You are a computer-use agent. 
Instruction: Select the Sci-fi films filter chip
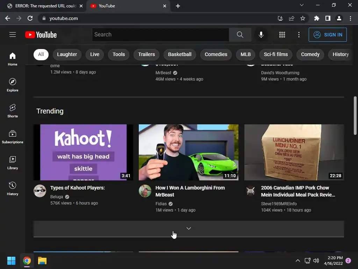(x=276, y=54)
